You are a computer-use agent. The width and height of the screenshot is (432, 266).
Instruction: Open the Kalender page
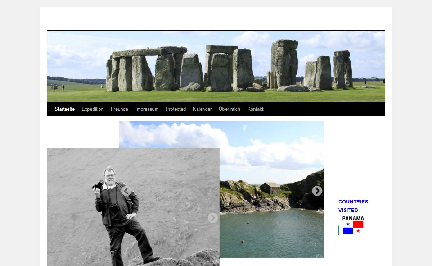click(x=202, y=109)
